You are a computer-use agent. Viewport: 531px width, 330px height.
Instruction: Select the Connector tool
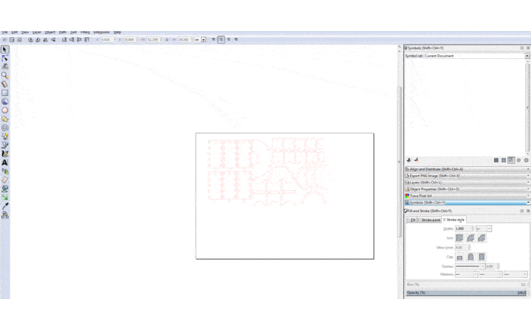tap(5, 215)
